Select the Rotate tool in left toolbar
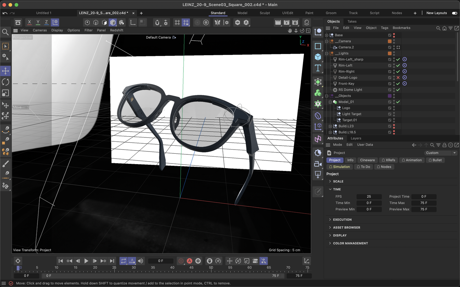Image resolution: width=460 pixels, height=287 pixels. point(6,82)
